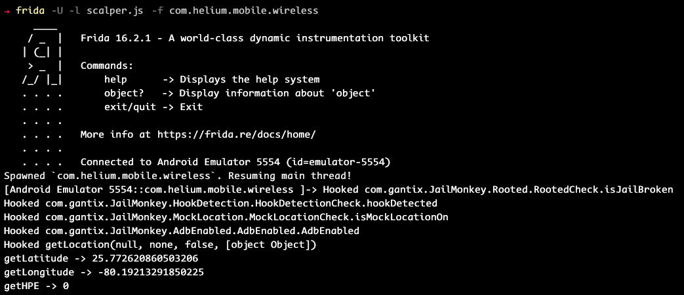Click the RootedCheck.isJailBroken hook line

point(498,189)
